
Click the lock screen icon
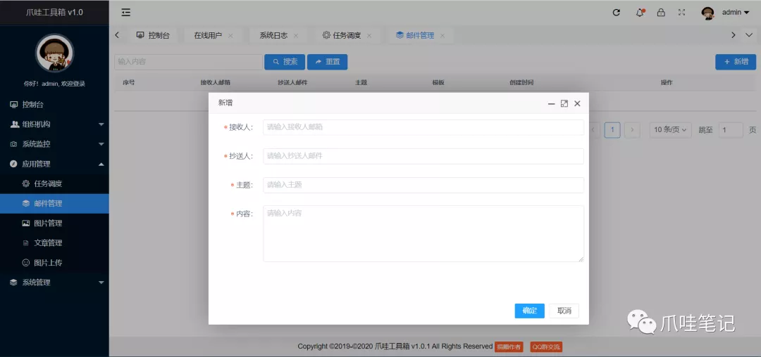661,13
